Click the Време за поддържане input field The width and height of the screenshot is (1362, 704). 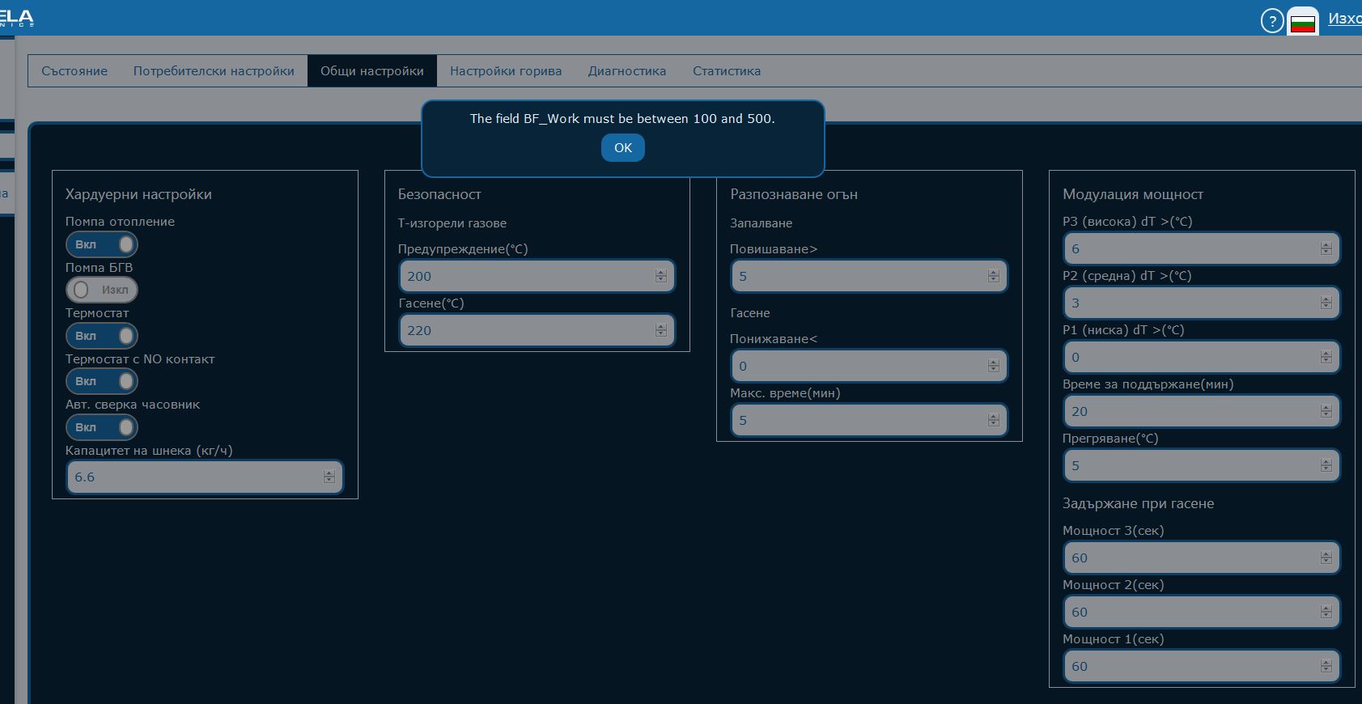click(x=1190, y=411)
